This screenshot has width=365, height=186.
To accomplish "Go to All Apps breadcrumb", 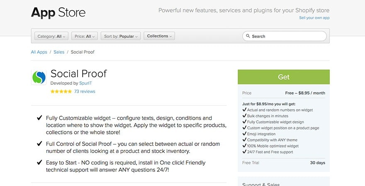I will tap(39, 52).
